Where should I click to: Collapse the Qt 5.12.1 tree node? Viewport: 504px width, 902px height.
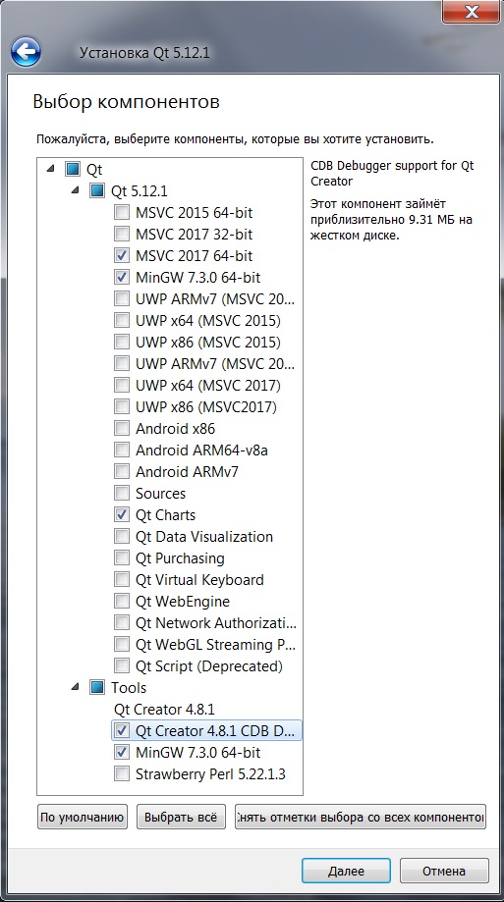pos(76,190)
